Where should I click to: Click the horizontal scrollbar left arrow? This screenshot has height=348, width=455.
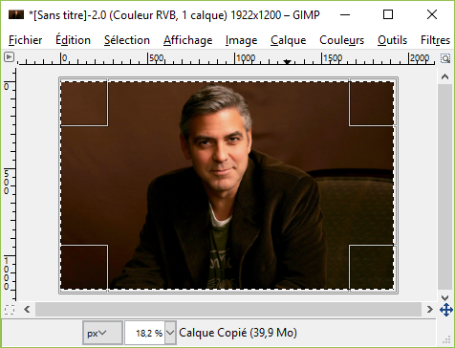[27, 309]
